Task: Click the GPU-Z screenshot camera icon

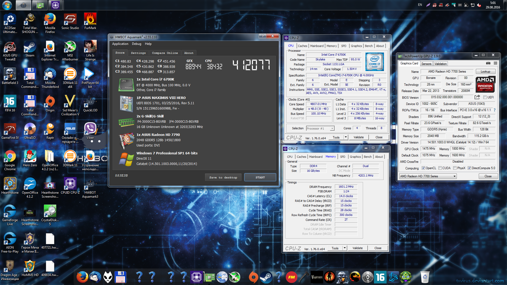Action: [x=488, y=63]
